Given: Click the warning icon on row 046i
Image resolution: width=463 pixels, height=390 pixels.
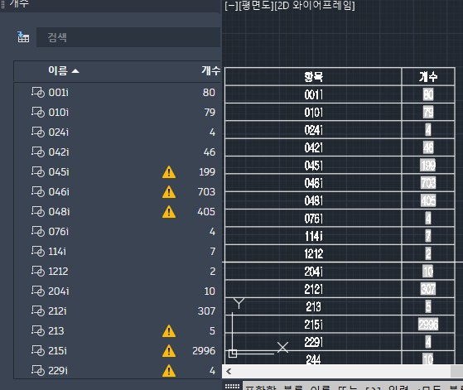Looking at the screenshot, I should click(x=169, y=192).
